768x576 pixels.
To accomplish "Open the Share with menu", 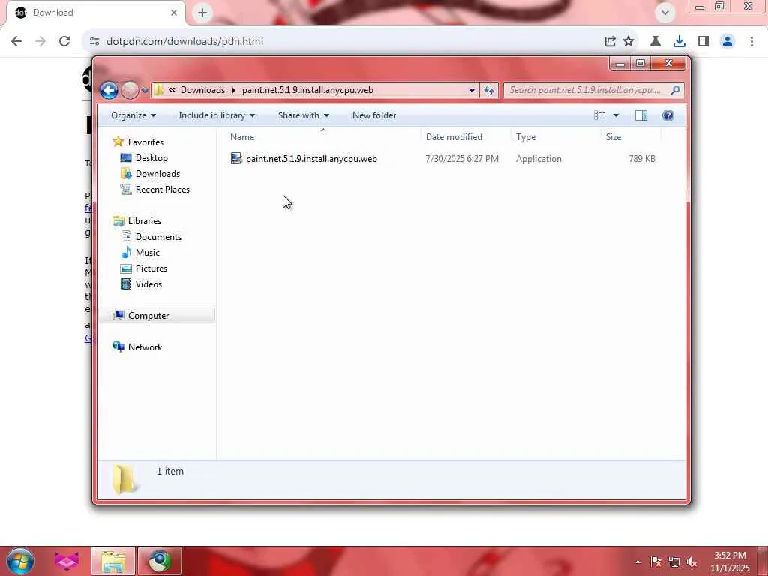I will click(x=304, y=115).
